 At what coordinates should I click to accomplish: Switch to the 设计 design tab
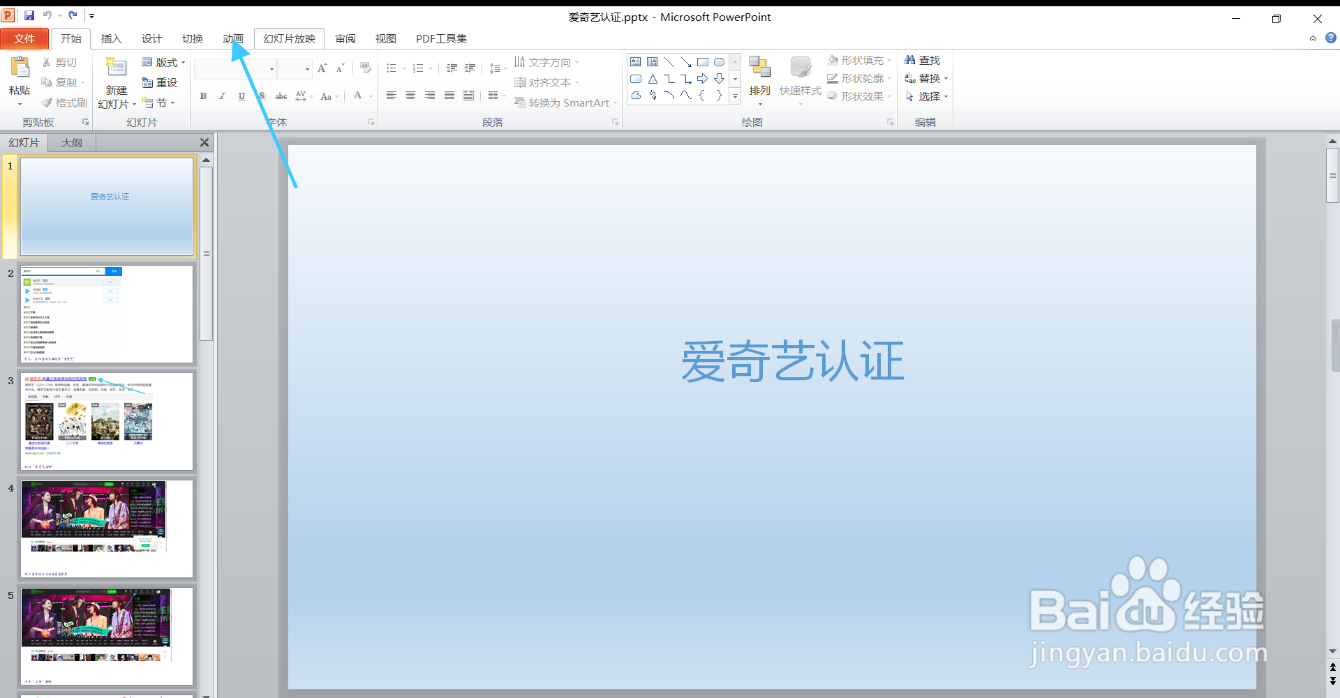point(151,39)
